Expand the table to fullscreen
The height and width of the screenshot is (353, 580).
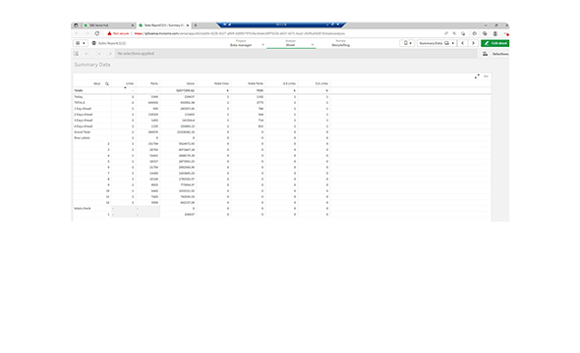[x=477, y=76]
